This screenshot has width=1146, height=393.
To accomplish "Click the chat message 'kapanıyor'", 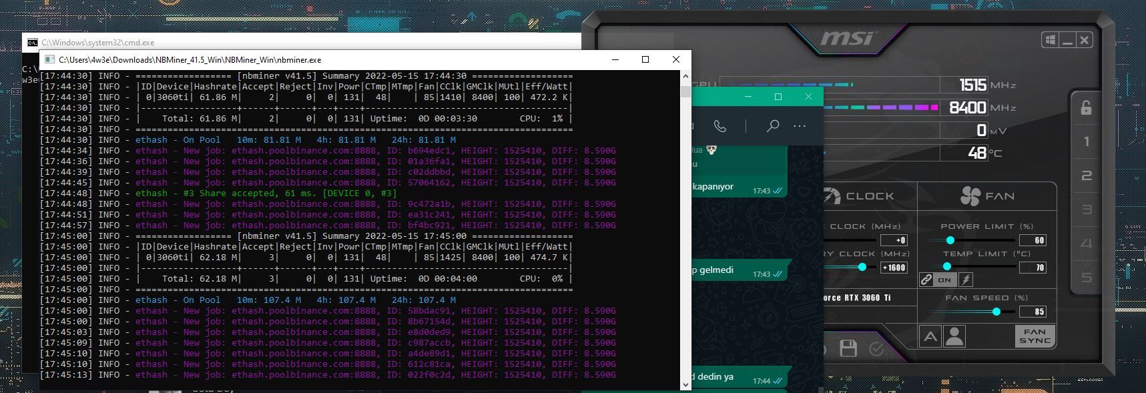I will (x=713, y=186).
